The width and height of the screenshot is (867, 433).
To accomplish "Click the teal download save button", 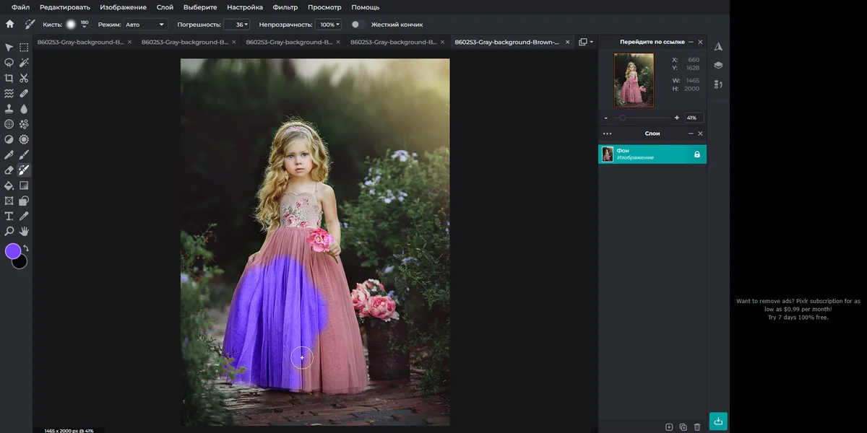I will [718, 421].
